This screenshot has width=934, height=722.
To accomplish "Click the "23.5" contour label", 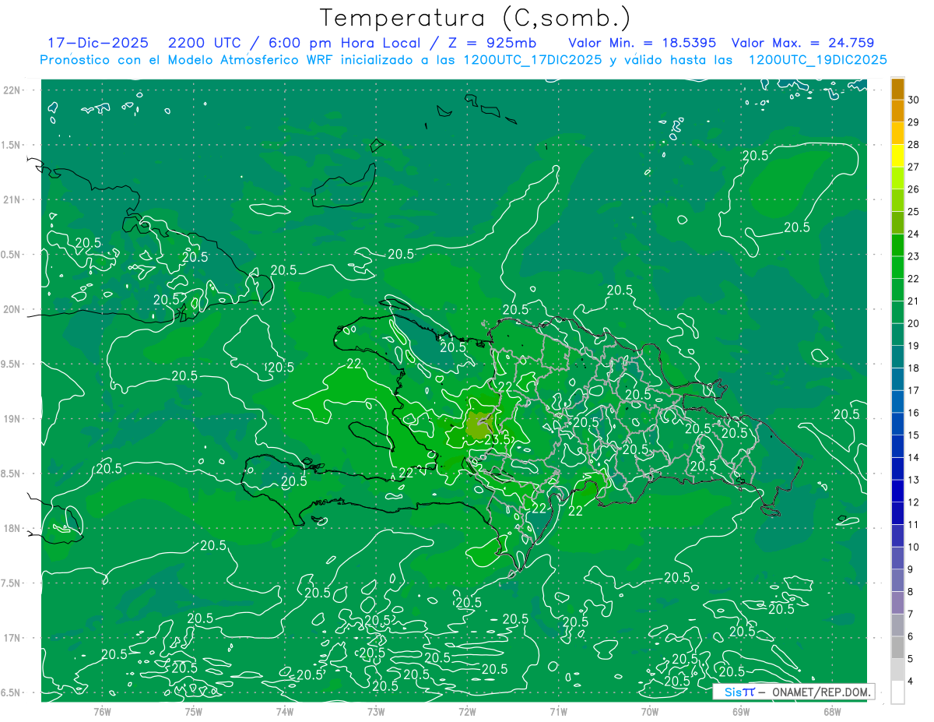I will (497, 438).
